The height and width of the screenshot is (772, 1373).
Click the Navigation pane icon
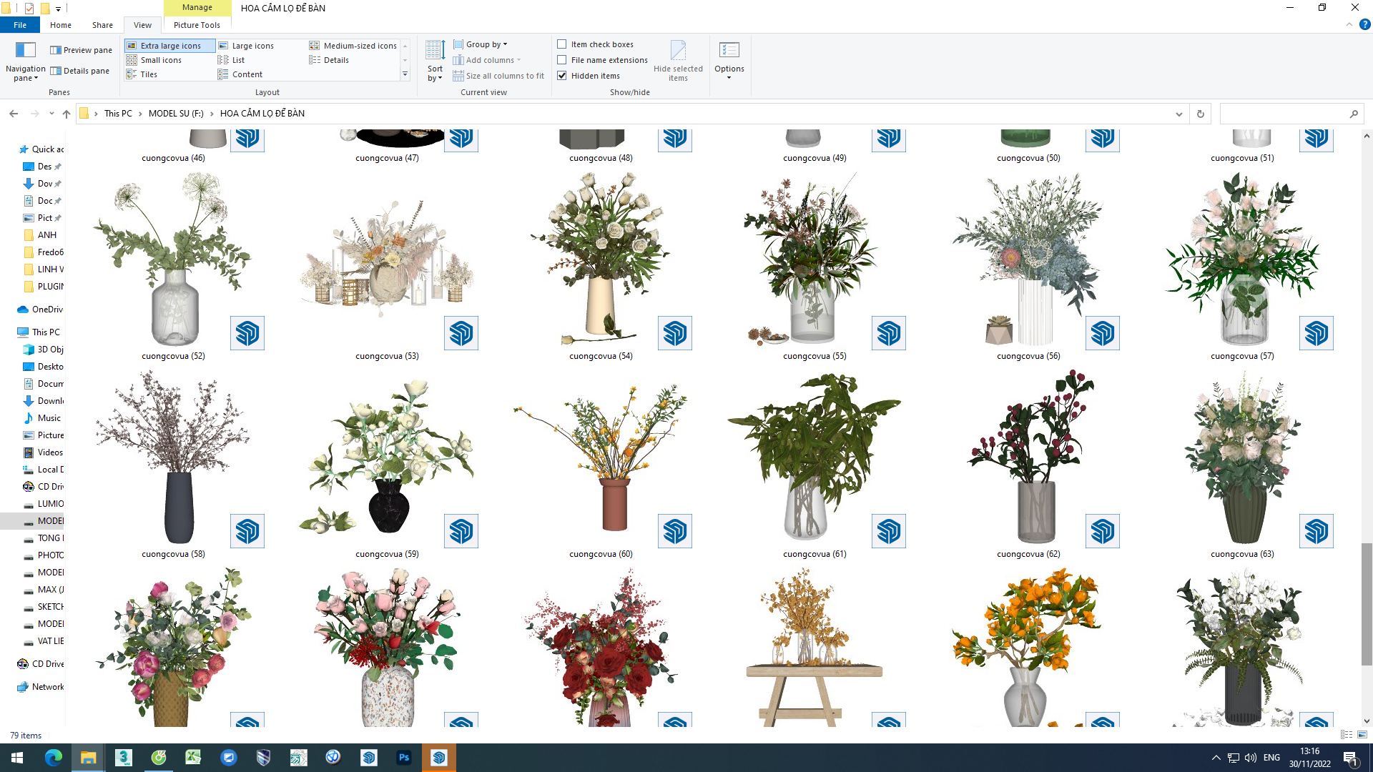(25, 51)
